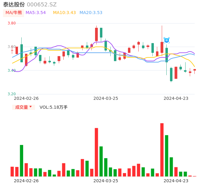Click the MA/牛熊 indicator button
This screenshot has width=209, height=185.
(x=13, y=13)
